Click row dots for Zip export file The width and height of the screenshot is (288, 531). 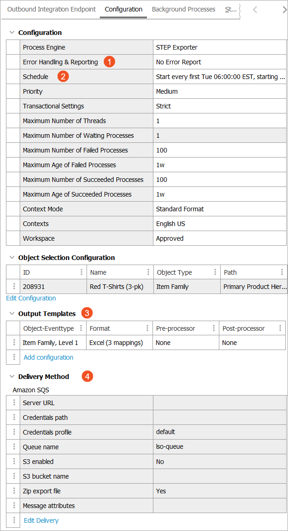coord(14,491)
